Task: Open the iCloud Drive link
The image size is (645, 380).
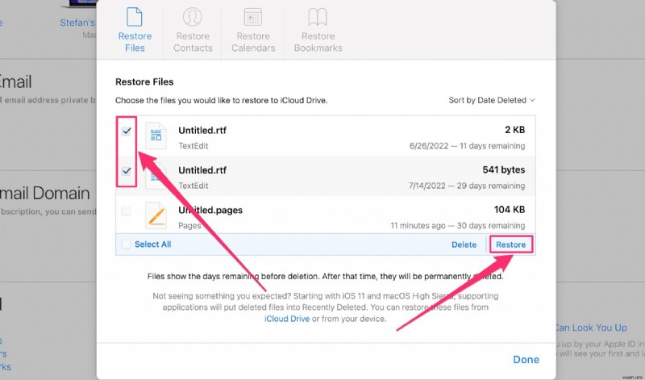Action: click(287, 319)
